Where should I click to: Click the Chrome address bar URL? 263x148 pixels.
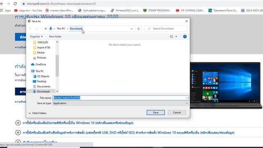click(x=61, y=4)
